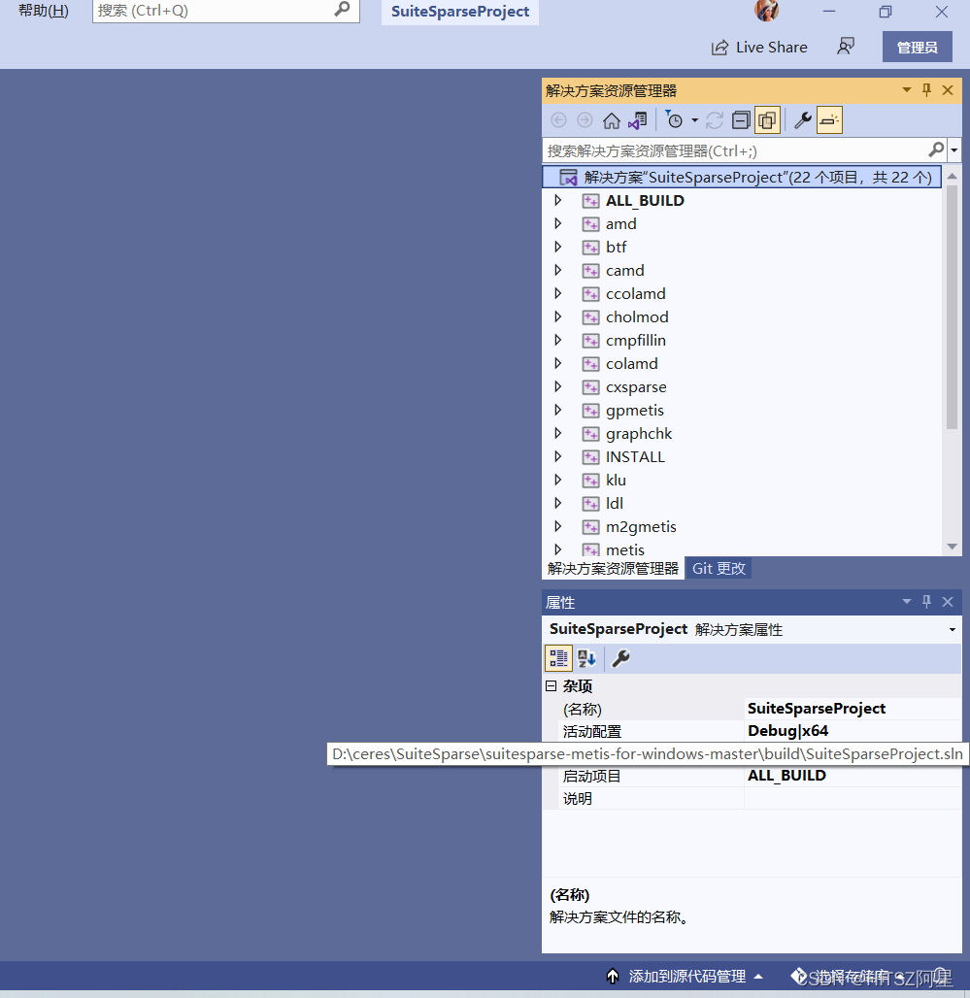
Task: Toggle the preview selected items icon
Action: (829, 120)
